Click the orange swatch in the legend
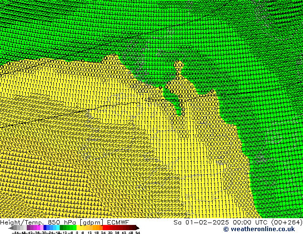Screen dimensions: 303x234 97,227
